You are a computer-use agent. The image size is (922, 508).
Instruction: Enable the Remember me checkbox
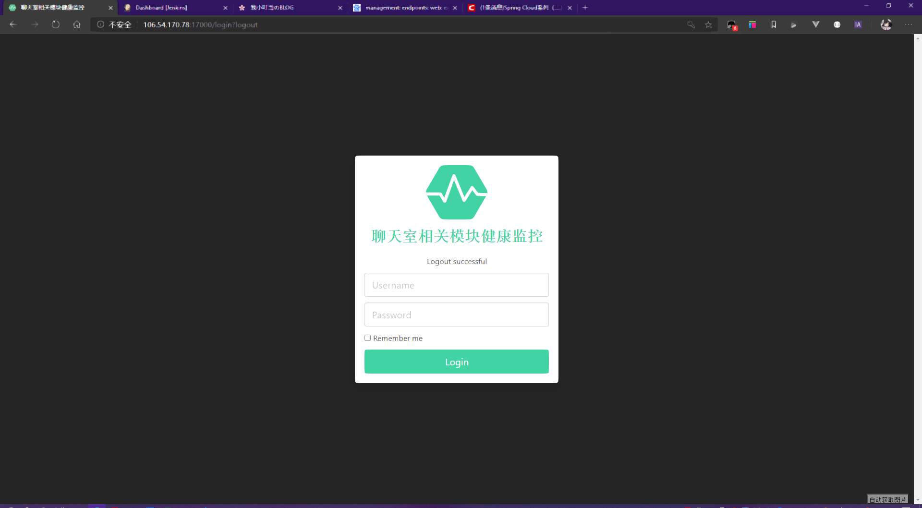368,338
